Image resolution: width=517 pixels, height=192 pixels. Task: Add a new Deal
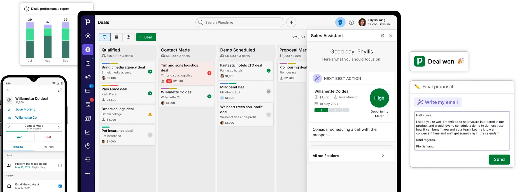tap(146, 37)
